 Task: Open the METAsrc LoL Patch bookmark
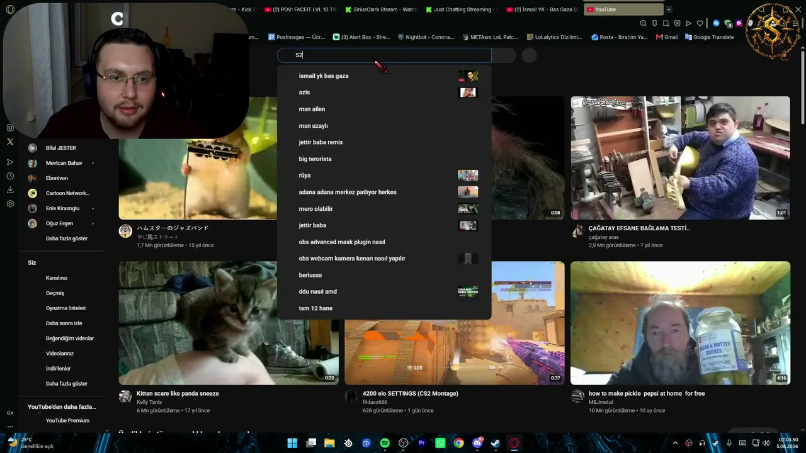491,37
